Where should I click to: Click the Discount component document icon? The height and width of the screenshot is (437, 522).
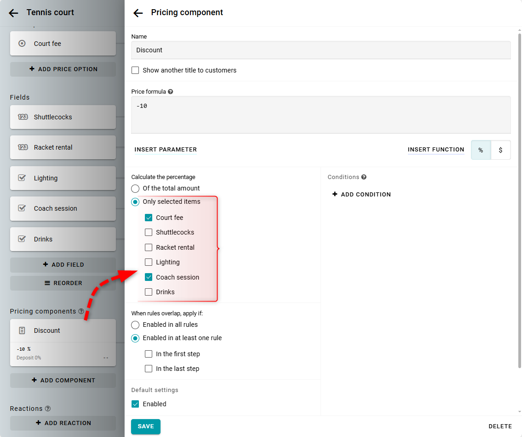coord(22,331)
